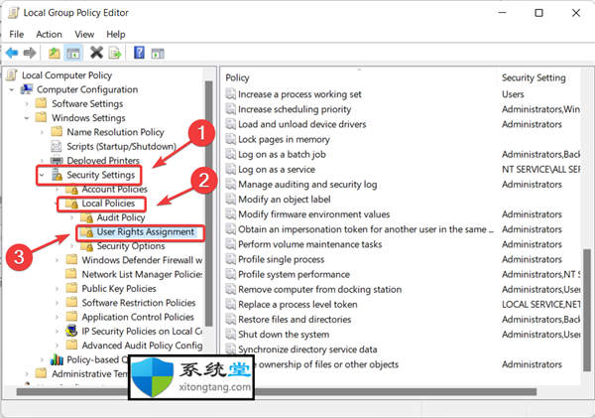Toggle the Show/Hide console tree icon

coord(73,53)
